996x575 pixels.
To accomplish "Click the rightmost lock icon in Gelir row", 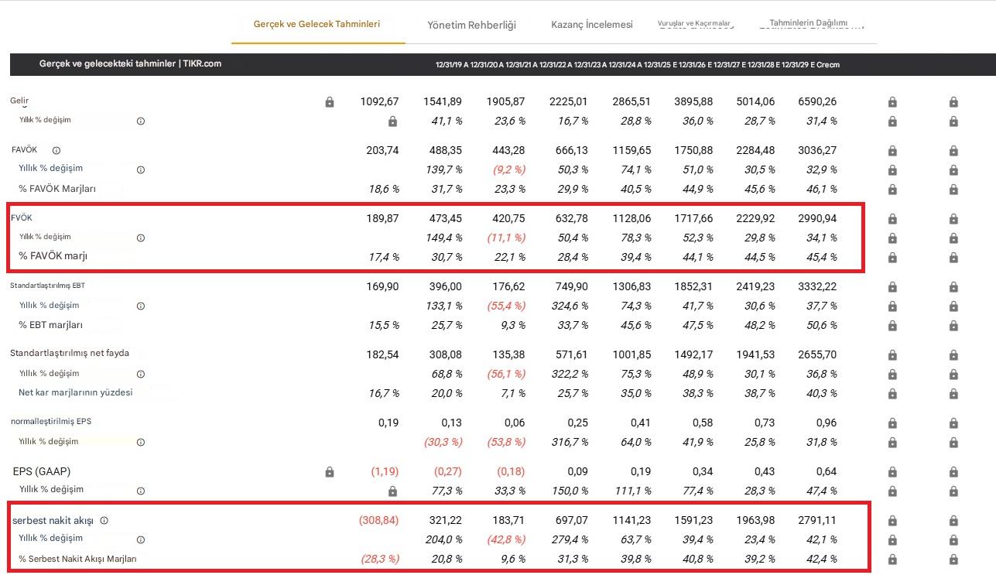I will click(x=953, y=102).
